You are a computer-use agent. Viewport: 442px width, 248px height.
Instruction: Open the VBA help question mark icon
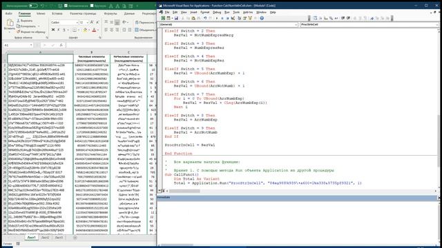coord(262,18)
